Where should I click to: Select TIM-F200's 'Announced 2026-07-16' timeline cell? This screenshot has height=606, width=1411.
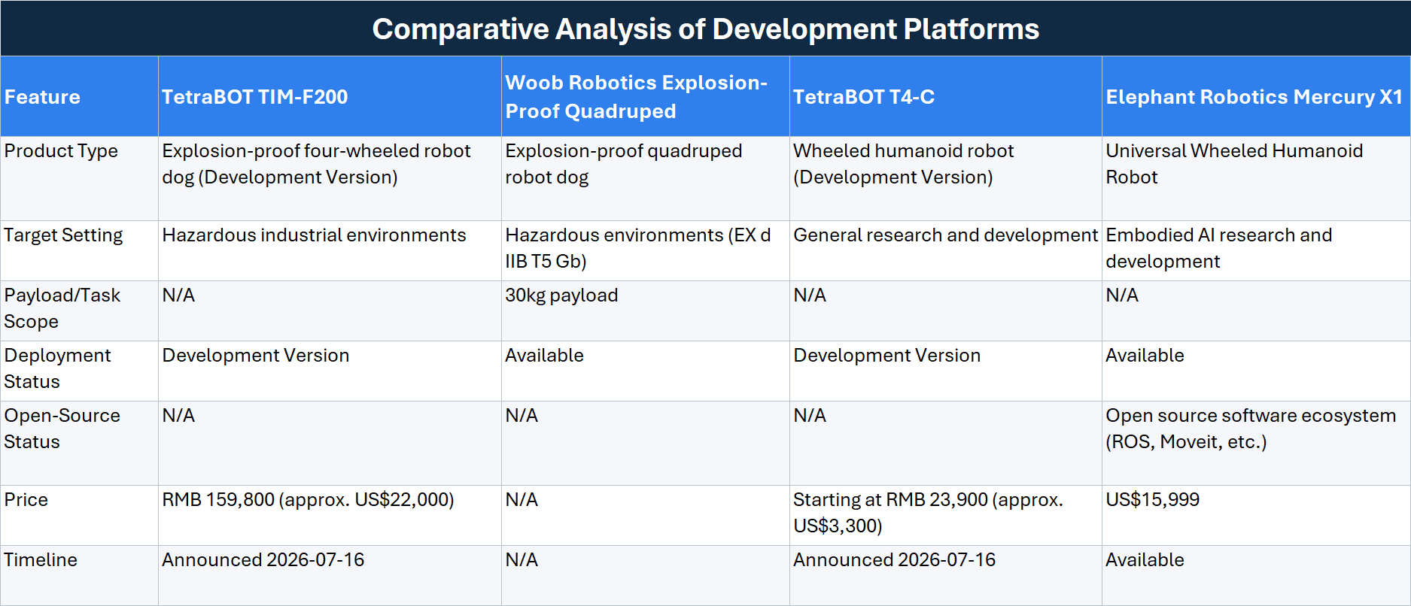click(330, 575)
